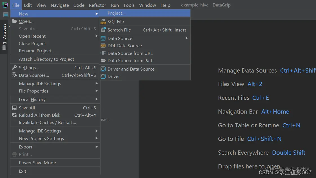
Task: Click the tool window toggle icon below logo
Action: pyautogui.click(x=6, y=15)
